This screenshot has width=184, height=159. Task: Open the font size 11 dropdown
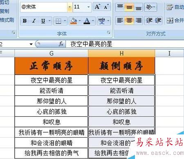tap(88, 7)
